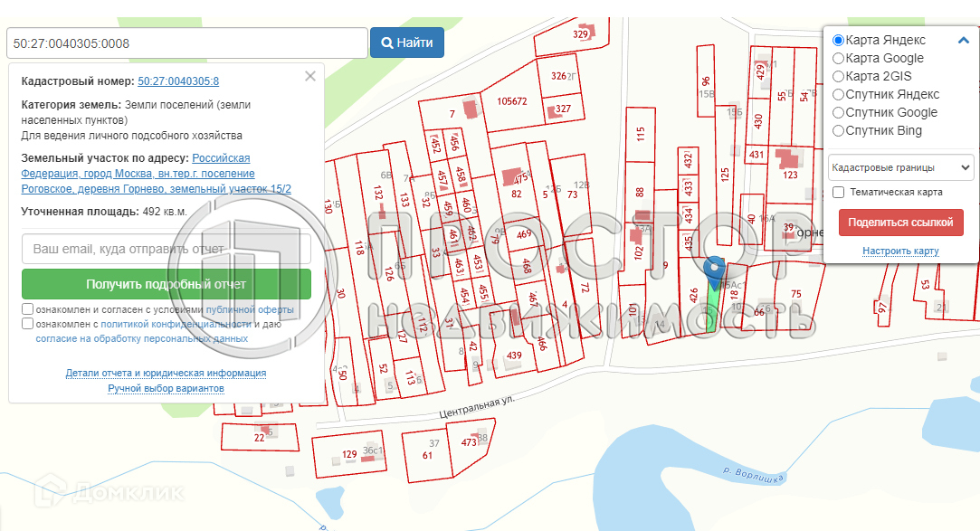Screen dimensions: 980x531
Task: Click the parcel labeled 61
Action: coord(427,455)
